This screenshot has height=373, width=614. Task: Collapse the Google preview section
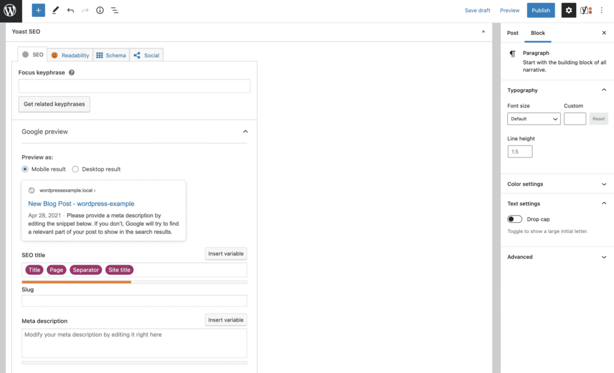245,131
